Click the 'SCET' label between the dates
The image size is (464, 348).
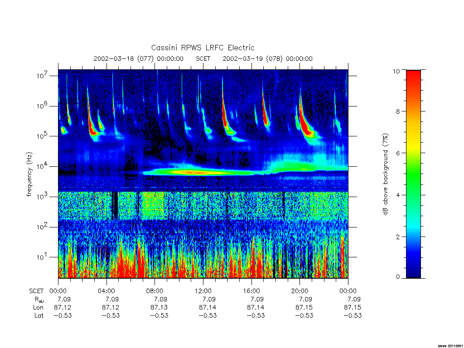click(203, 58)
